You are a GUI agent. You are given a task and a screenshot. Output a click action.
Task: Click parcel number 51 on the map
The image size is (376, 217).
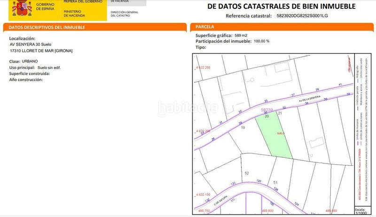[x=275, y=183]
